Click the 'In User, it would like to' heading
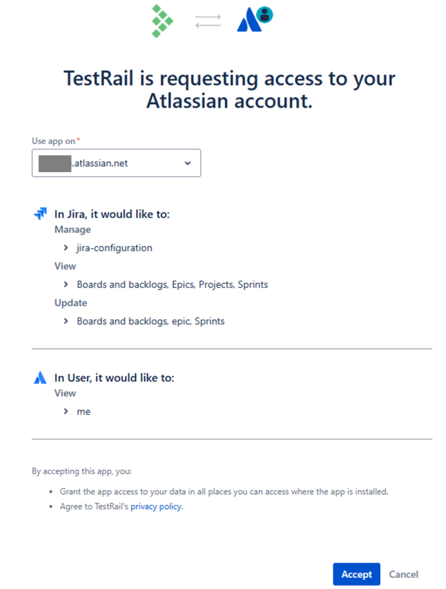The width and height of the screenshot is (446, 589). point(114,377)
